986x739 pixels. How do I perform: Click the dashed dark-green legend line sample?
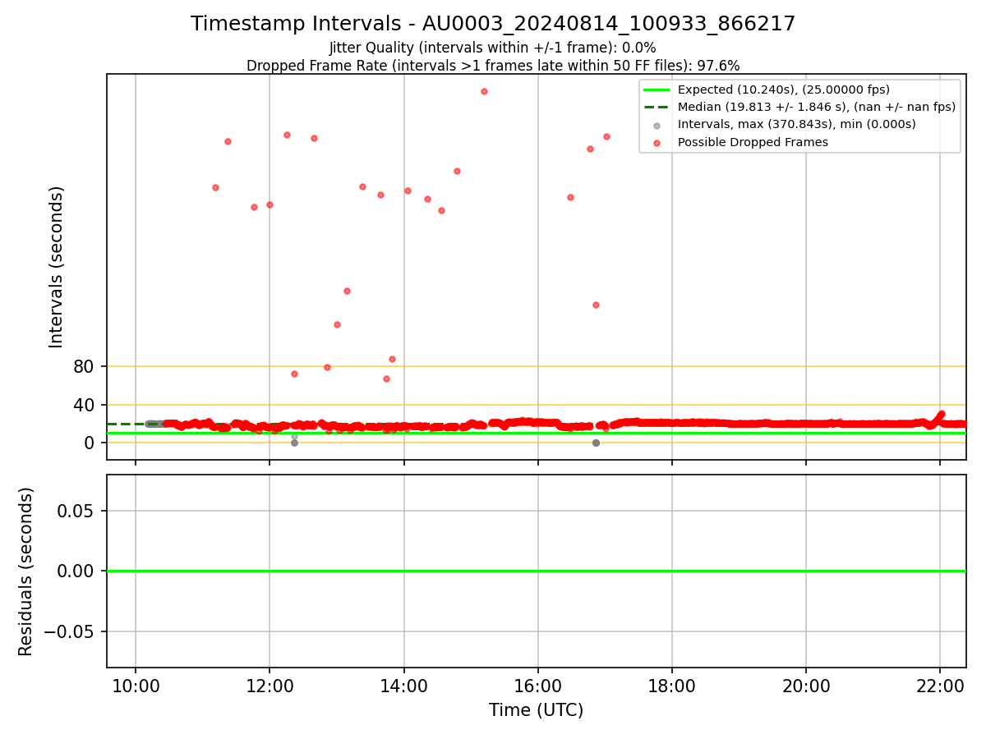point(657,107)
